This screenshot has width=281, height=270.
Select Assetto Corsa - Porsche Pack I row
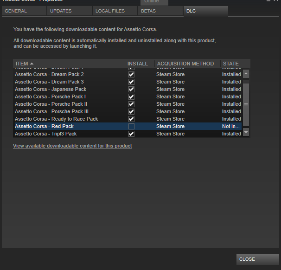pyautogui.click(x=128, y=97)
